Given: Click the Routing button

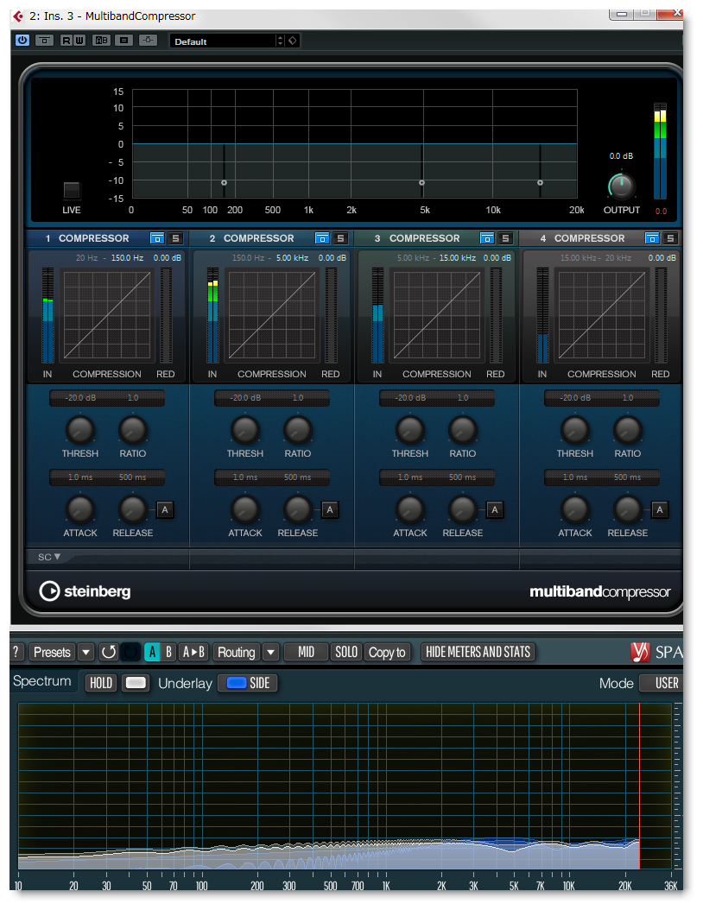Looking at the screenshot, I should point(237,652).
